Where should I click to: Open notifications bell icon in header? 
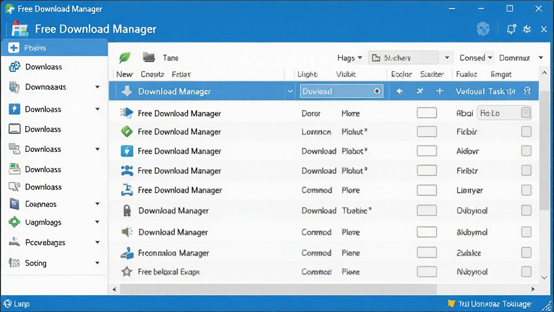pos(511,29)
